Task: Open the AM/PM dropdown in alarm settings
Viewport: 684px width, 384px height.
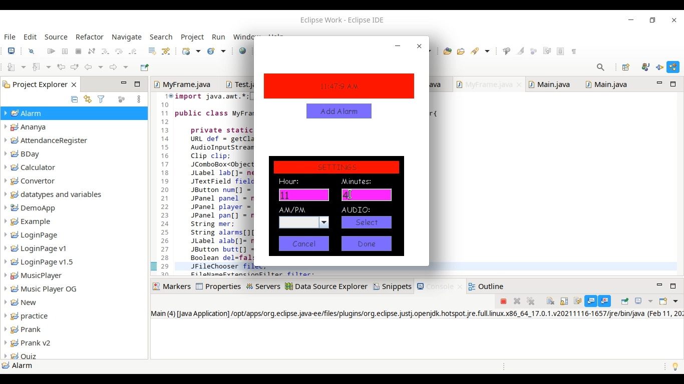Action: [323, 222]
